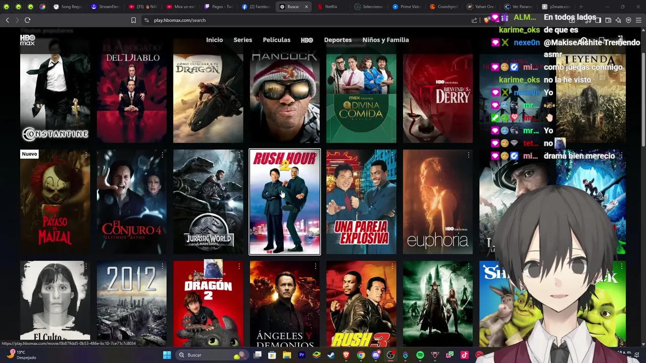Image resolution: width=646 pixels, height=363 pixels.
Task: Open Google Chrome from taskbar
Action: [x=361, y=355]
